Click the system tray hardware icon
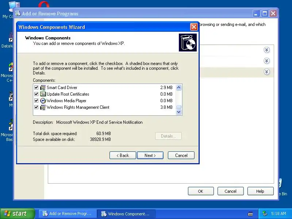Viewport: 292px width, 219px height. click(264, 214)
